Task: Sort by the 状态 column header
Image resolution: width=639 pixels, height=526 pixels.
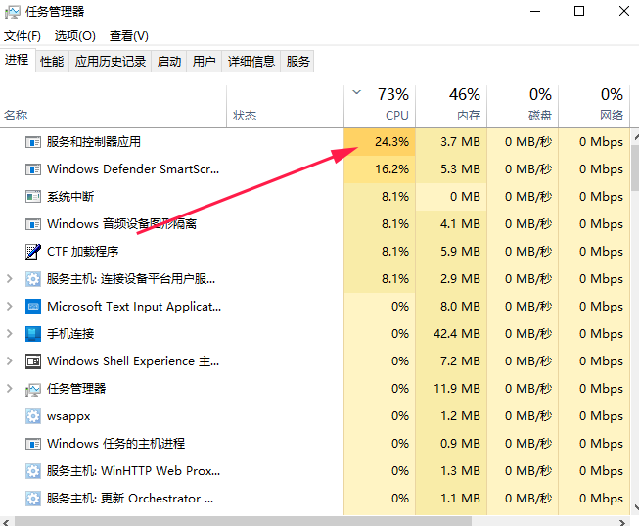Action: pyautogui.click(x=285, y=107)
